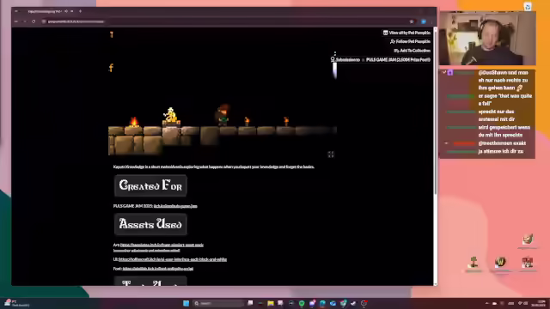Image resolution: width=550 pixels, height=309 pixels.
Task: Open the World of Warcraft desktop icon
Action: pyautogui.click(x=500, y=263)
